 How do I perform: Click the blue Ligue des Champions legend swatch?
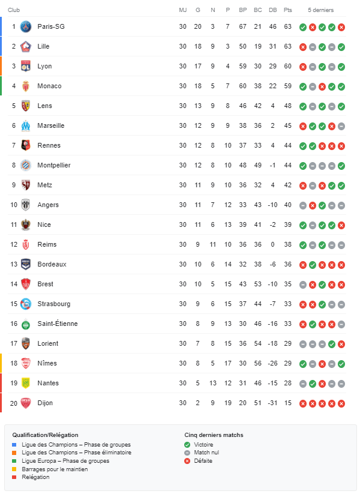click(x=14, y=445)
